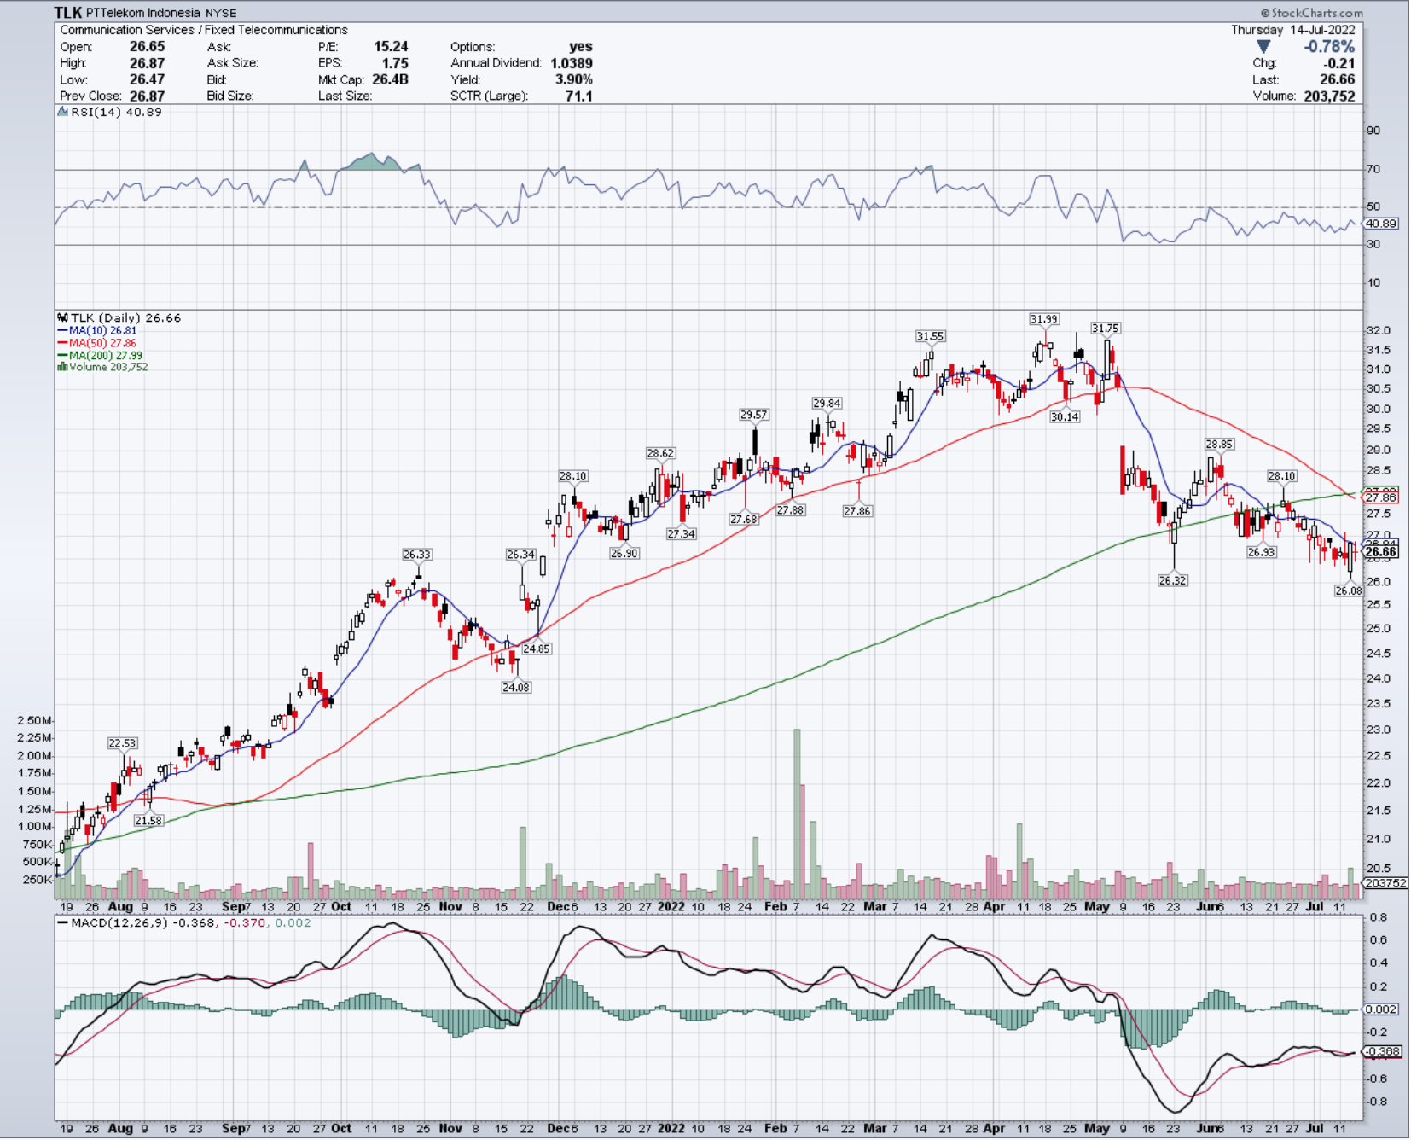1411x1140 pixels.
Task: Click the 28.62 price high label
Action: [660, 453]
